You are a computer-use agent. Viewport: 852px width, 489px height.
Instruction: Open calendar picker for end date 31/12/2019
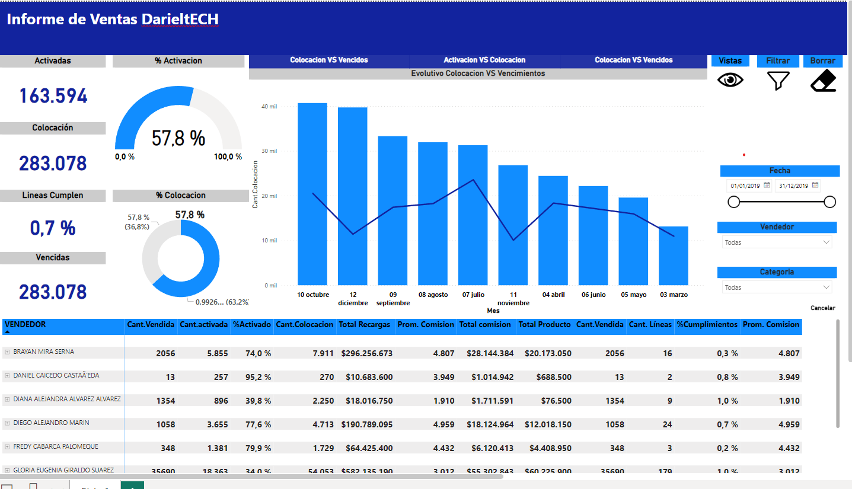point(815,186)
